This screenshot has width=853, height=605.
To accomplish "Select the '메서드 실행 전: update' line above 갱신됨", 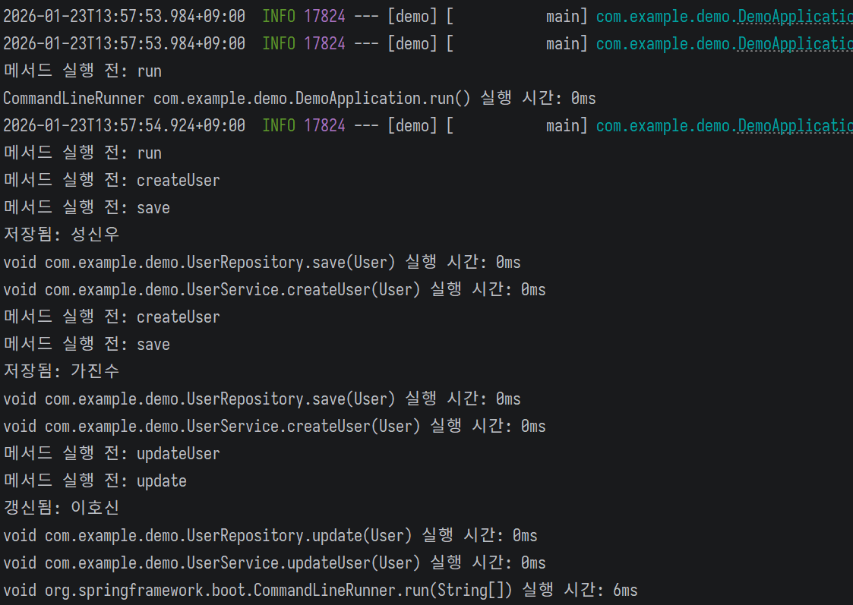I will pos(95,481).
